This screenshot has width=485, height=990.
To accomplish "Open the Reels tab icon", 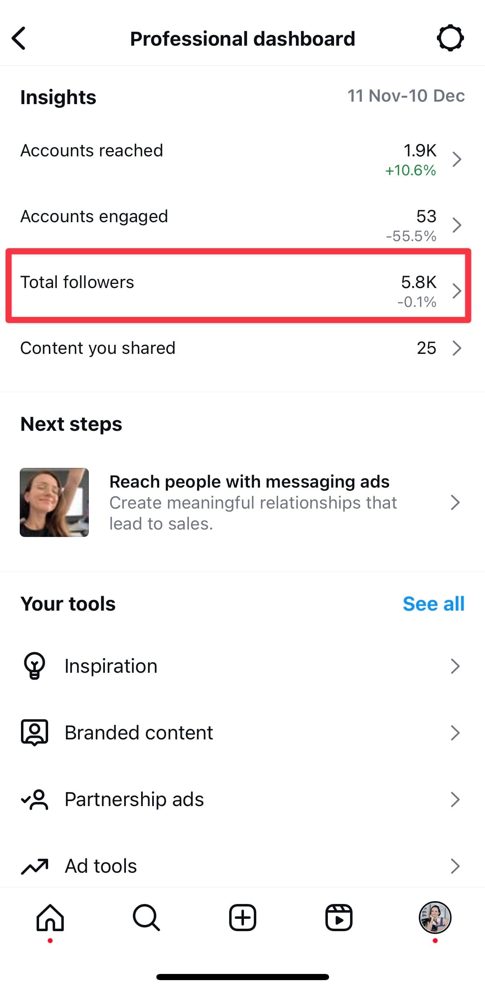I will (x=339, y=918).
